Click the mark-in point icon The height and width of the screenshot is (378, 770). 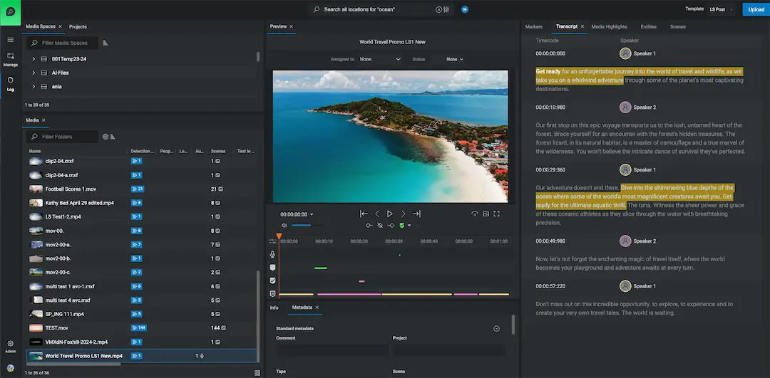click(369, 226)
